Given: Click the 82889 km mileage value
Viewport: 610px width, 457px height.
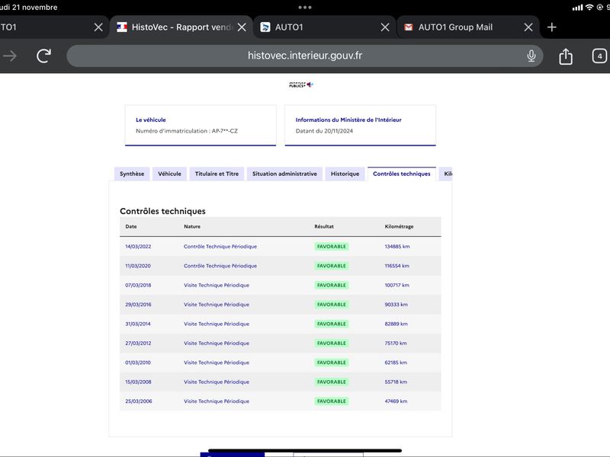Looking at the screenshot, I should (396, 324).
